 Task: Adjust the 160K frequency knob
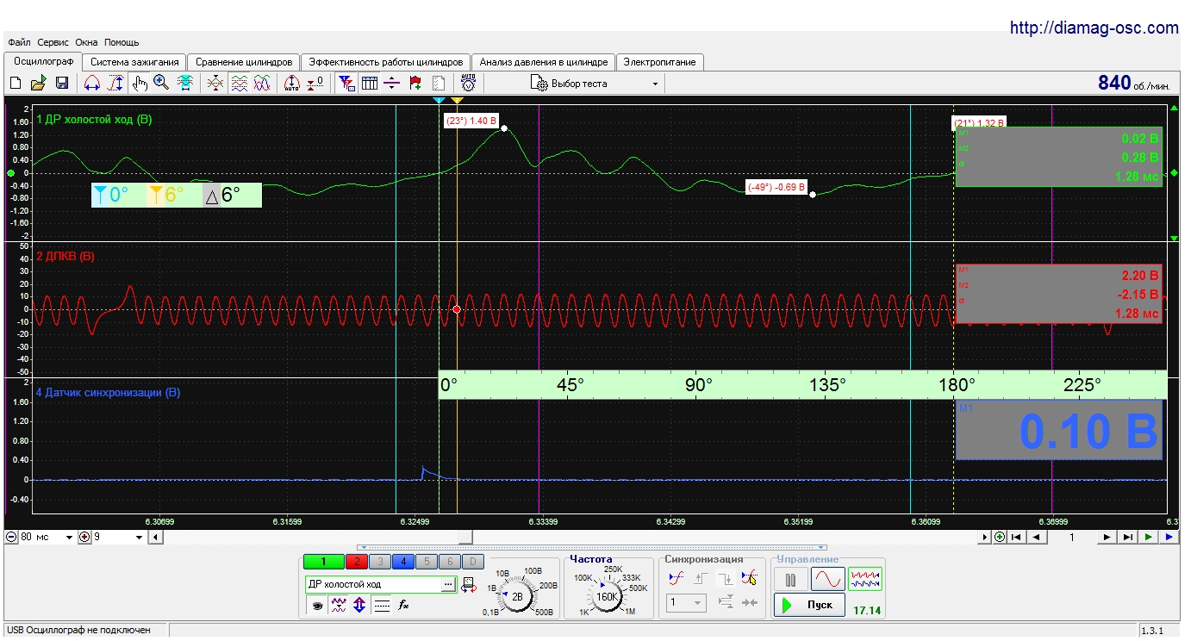(608, 596)
